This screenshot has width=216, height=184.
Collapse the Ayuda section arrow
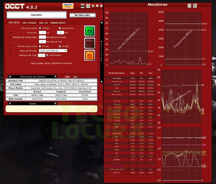[55, 103]
